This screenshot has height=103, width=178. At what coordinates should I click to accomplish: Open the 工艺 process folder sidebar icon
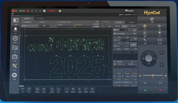(15, 48)
